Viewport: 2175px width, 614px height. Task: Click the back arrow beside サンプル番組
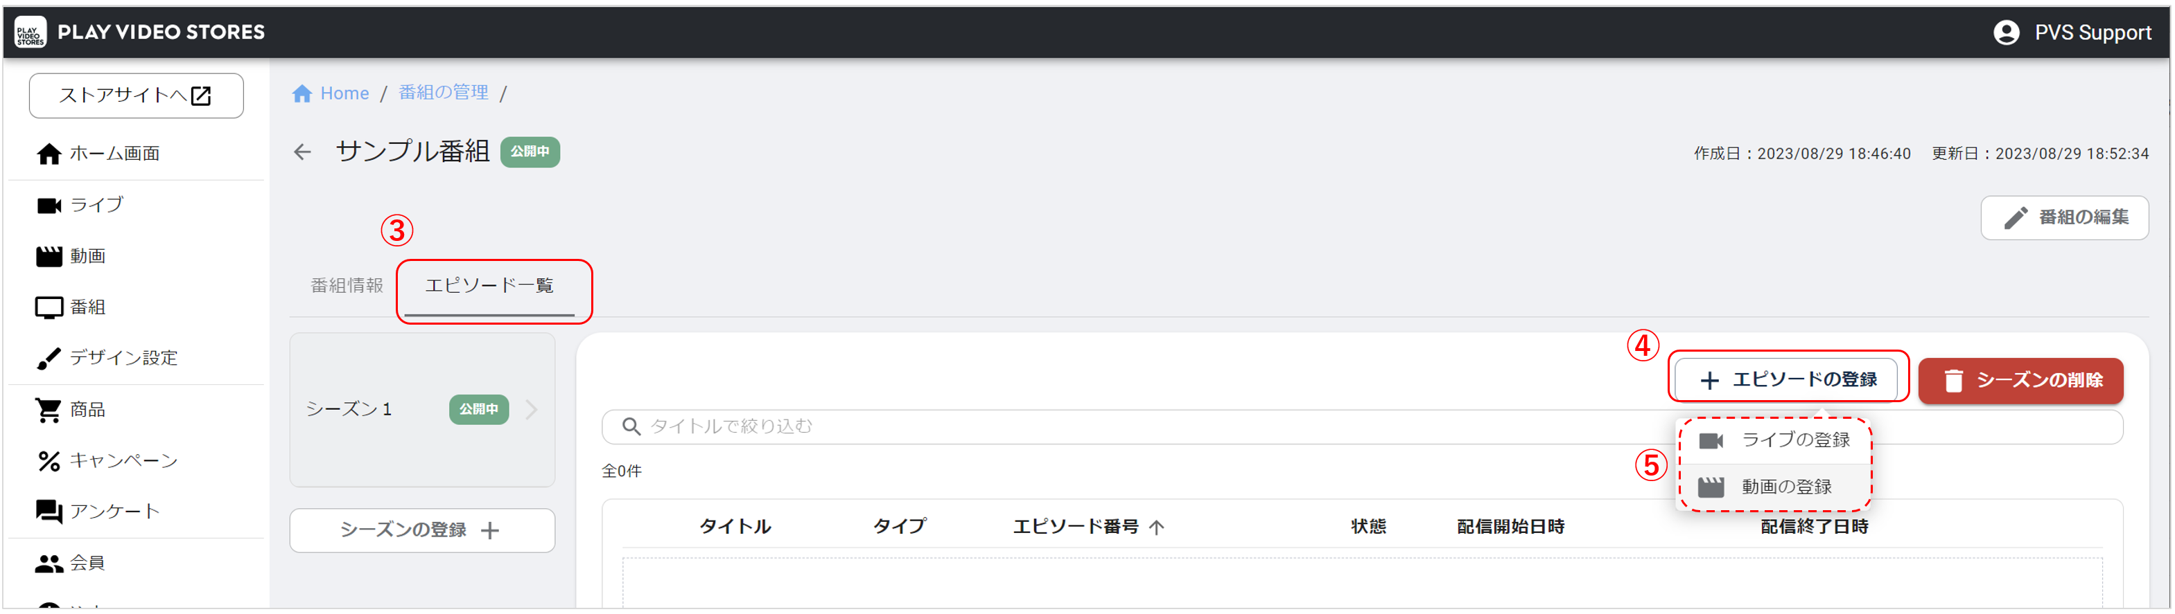tap(302, 152)
